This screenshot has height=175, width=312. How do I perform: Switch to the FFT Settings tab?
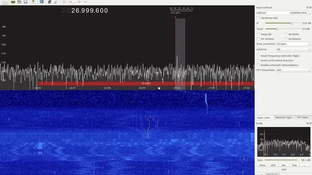[304, 118]
